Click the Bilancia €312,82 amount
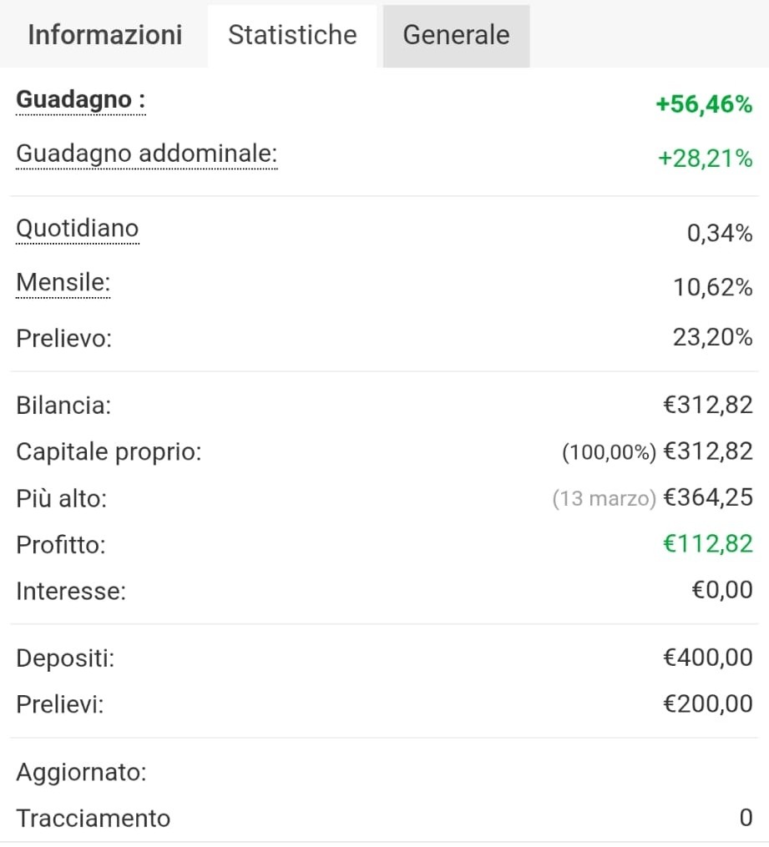 pos(708,405)
